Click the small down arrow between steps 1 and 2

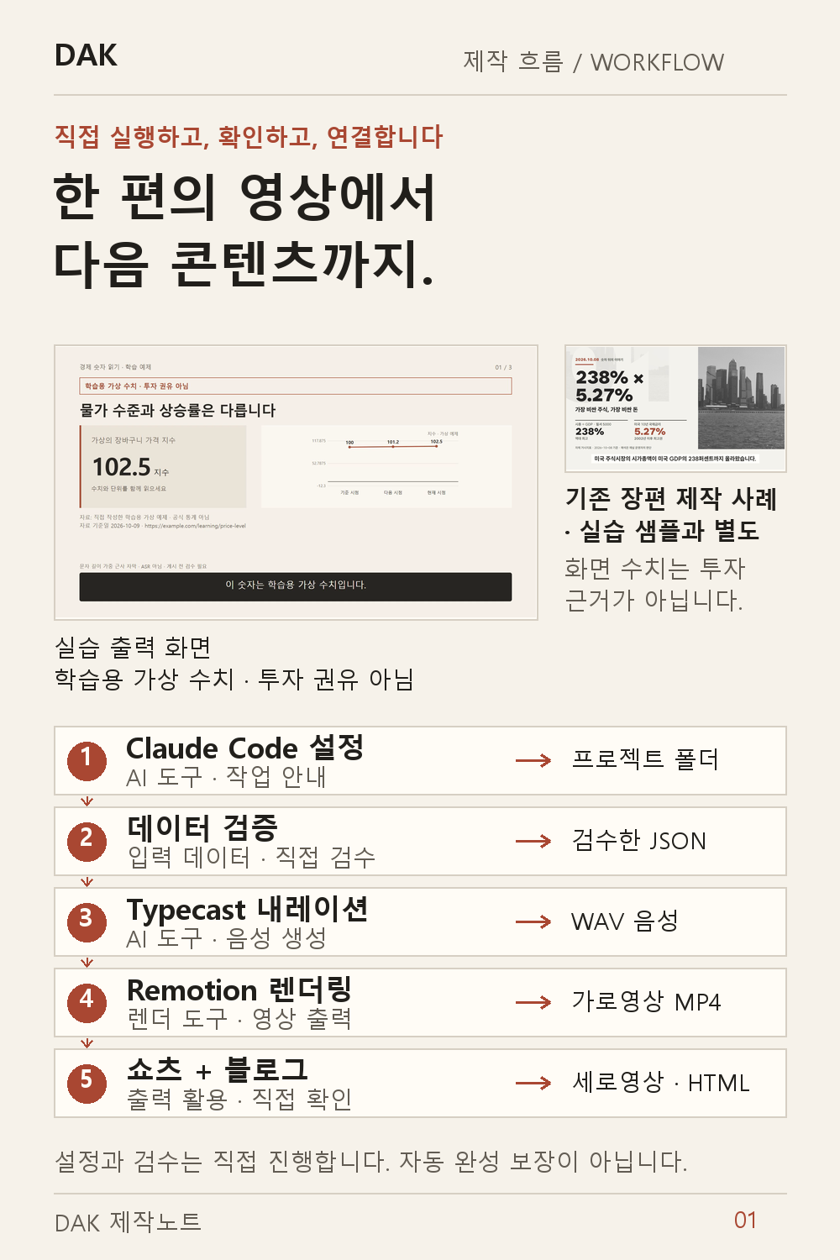point(87,801)
